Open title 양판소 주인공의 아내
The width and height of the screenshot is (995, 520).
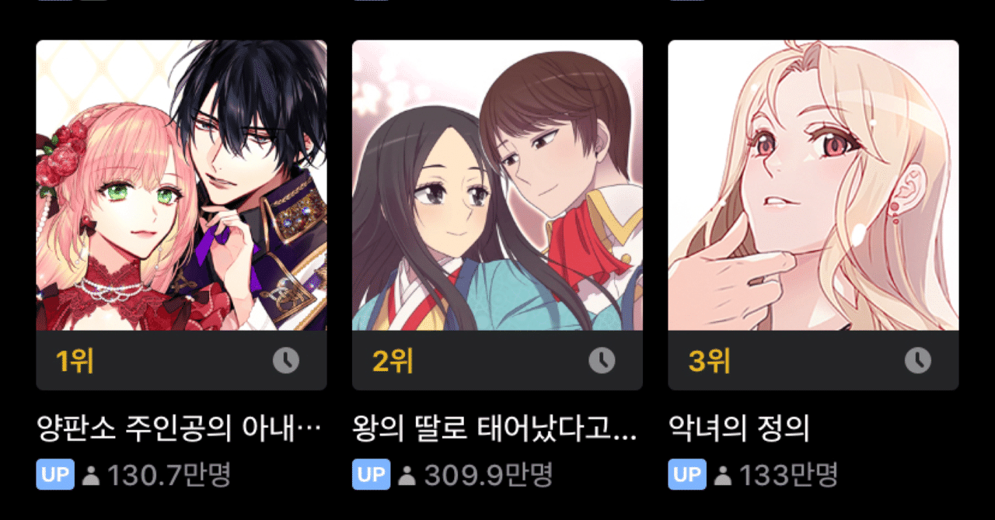180,428
